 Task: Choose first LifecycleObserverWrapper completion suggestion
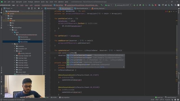(95, 55)
